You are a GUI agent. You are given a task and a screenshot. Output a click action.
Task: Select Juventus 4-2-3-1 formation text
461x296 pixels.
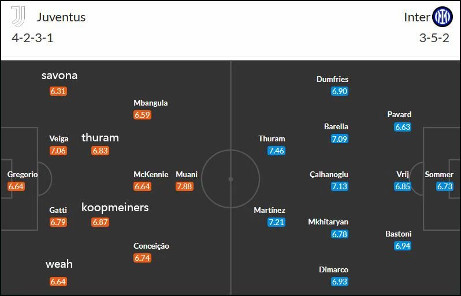coord(32,38)
